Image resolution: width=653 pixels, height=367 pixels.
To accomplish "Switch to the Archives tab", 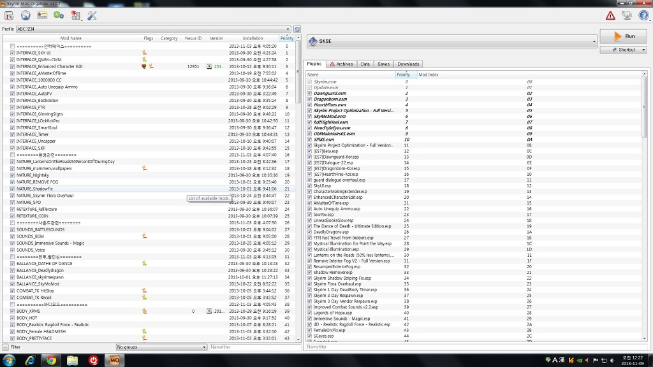I will pos(341,64).
